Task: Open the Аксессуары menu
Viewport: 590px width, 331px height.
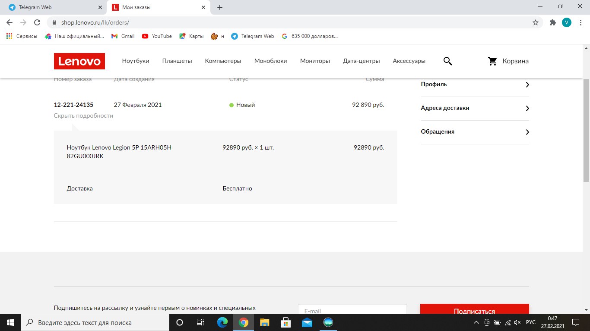Action: tap(409, 61)
